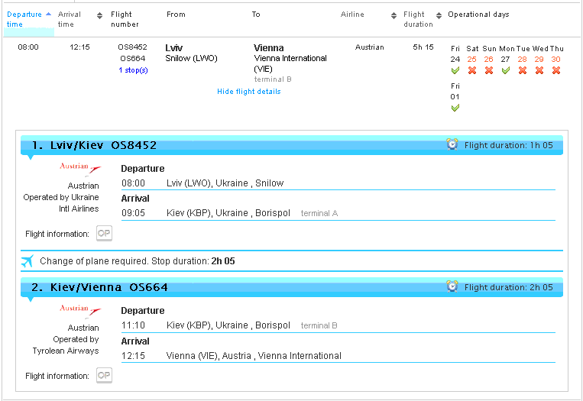
Task: Click the red cross under Sat 25
Action: tap(472, 71)
